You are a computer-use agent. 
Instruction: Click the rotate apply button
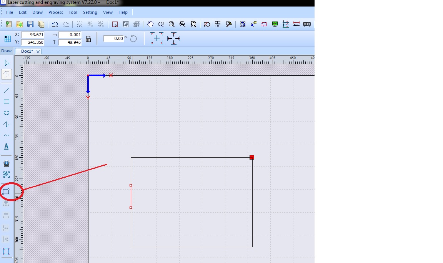point(133,38)
